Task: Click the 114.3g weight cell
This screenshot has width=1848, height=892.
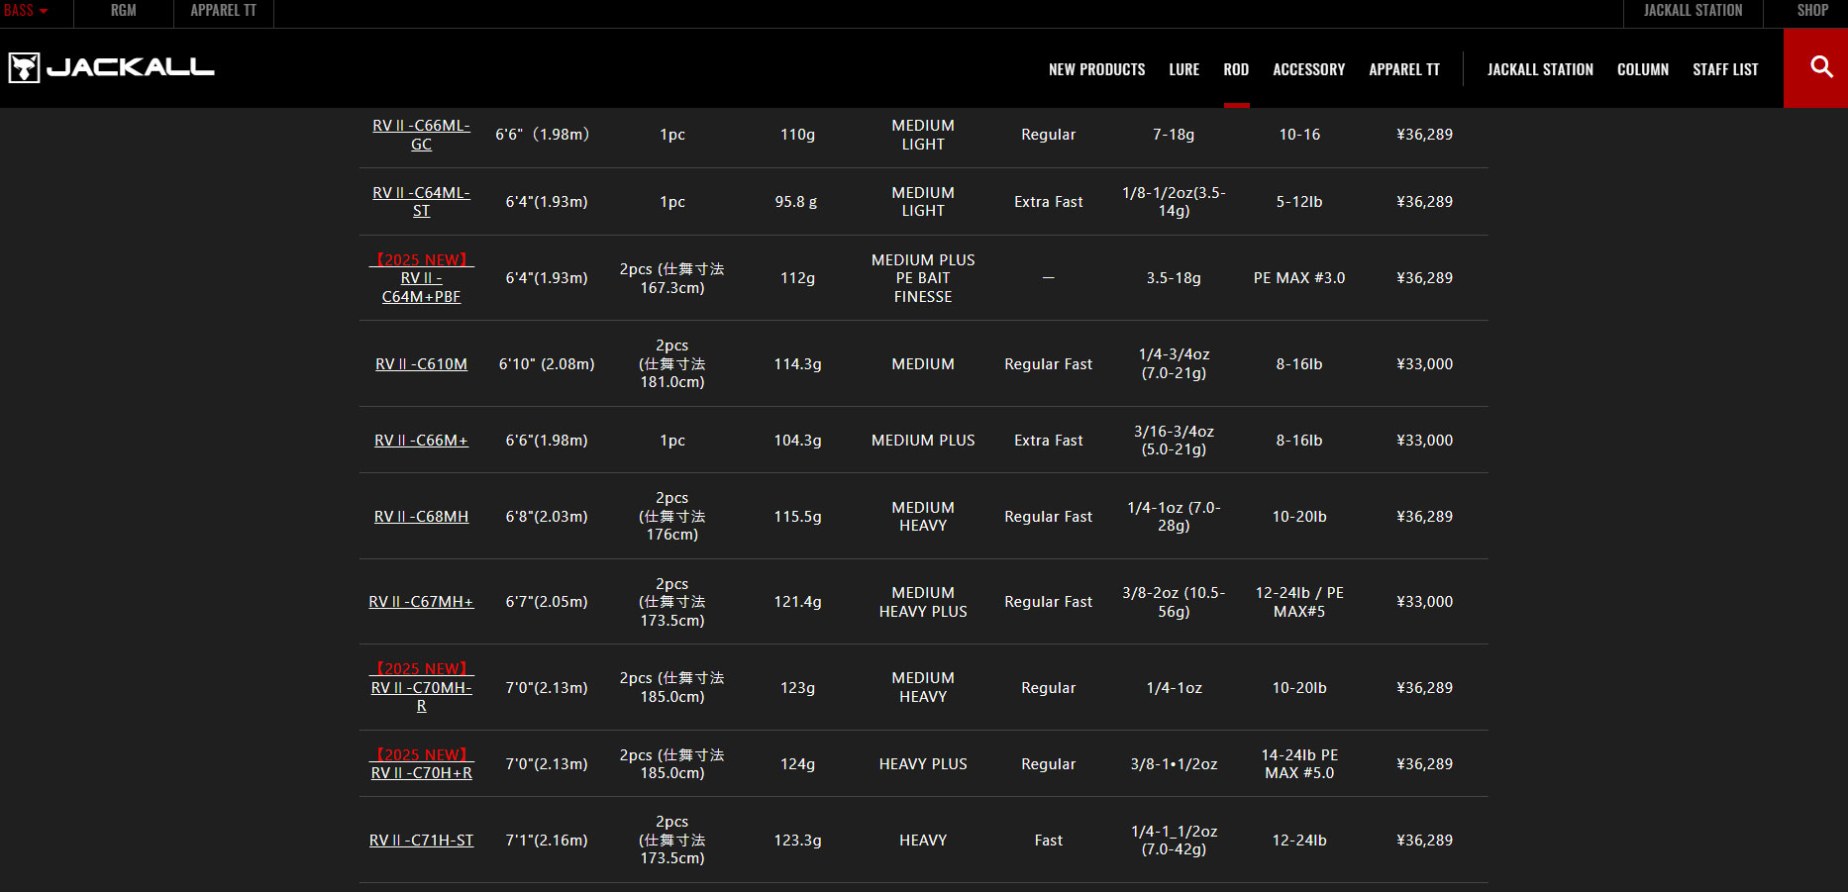Action: click(x=797, y=364)
